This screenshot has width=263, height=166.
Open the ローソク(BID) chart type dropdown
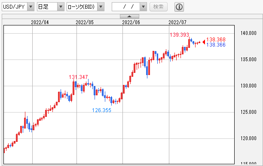[x=101, y=7]
